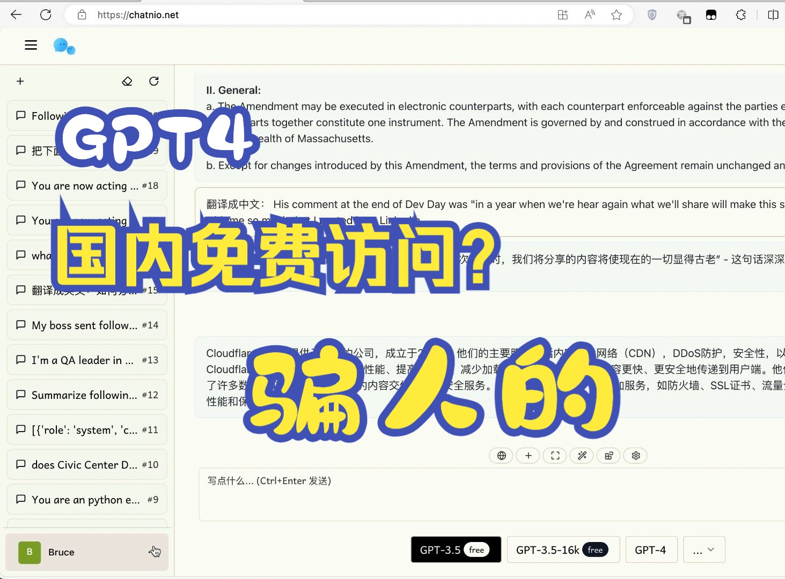
Task: Click the 'II. General:' heading text
Action: point(233,90)
